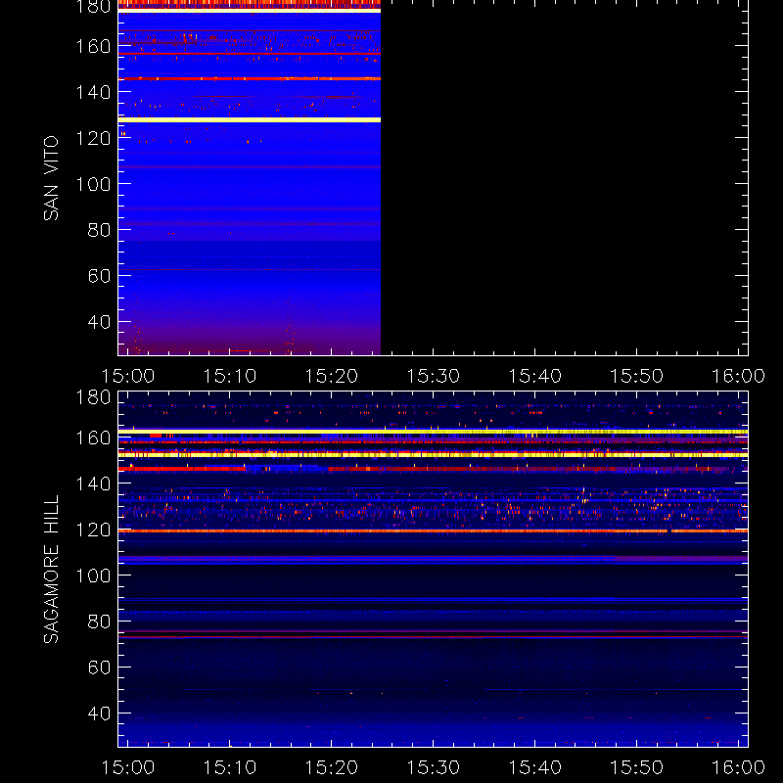This screenshot has height=783, width=783.
Task: Pick the 160 tick label on Sagamore Hill axis
Action: coord(93,438)
